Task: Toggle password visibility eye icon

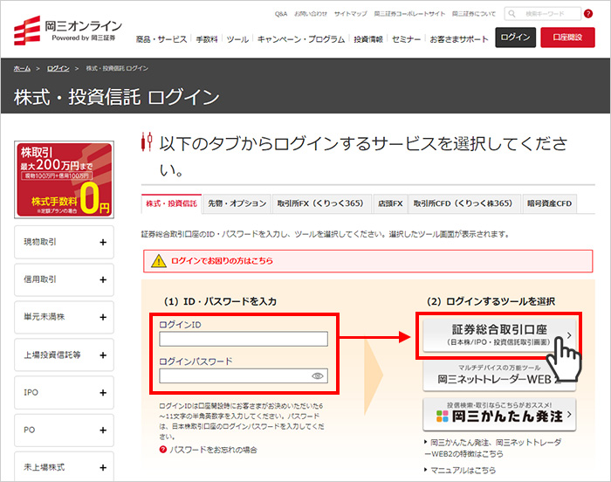Action: 317,376
